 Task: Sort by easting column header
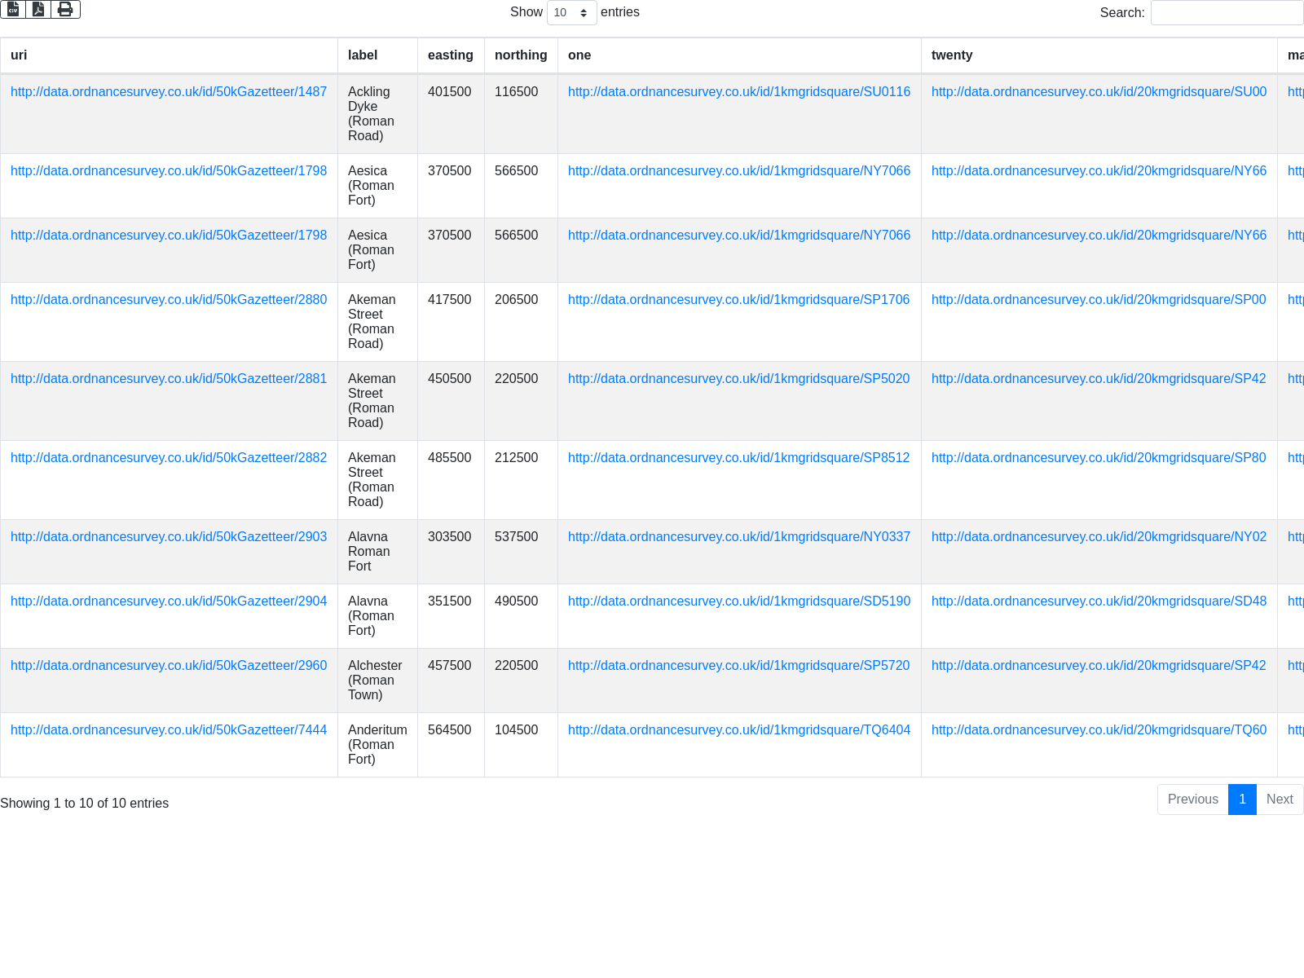click(450, 55)
